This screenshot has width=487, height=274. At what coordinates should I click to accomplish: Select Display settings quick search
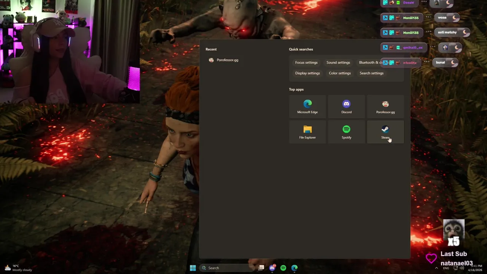[307, 73]
